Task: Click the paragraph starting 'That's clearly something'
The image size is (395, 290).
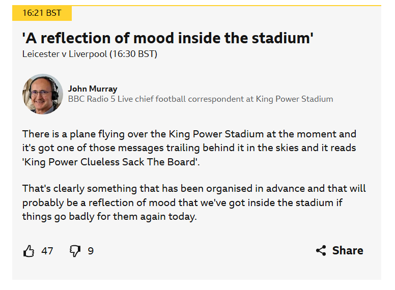Action: [194, 202]
